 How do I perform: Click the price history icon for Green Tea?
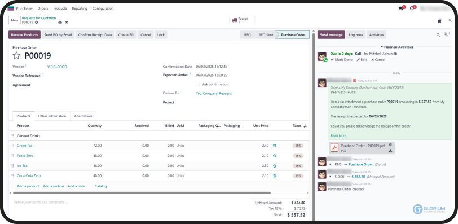pyautogui.click(x=275, y=146)
